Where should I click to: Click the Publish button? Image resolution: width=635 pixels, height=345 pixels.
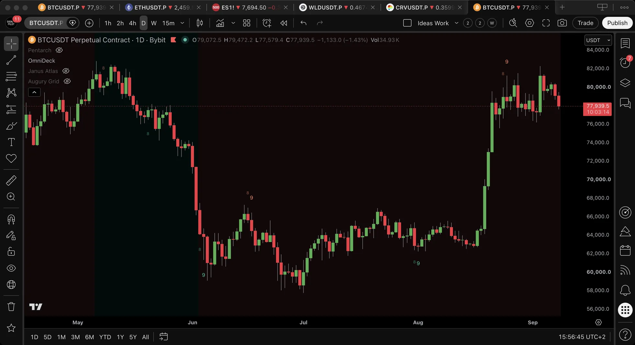617,23
